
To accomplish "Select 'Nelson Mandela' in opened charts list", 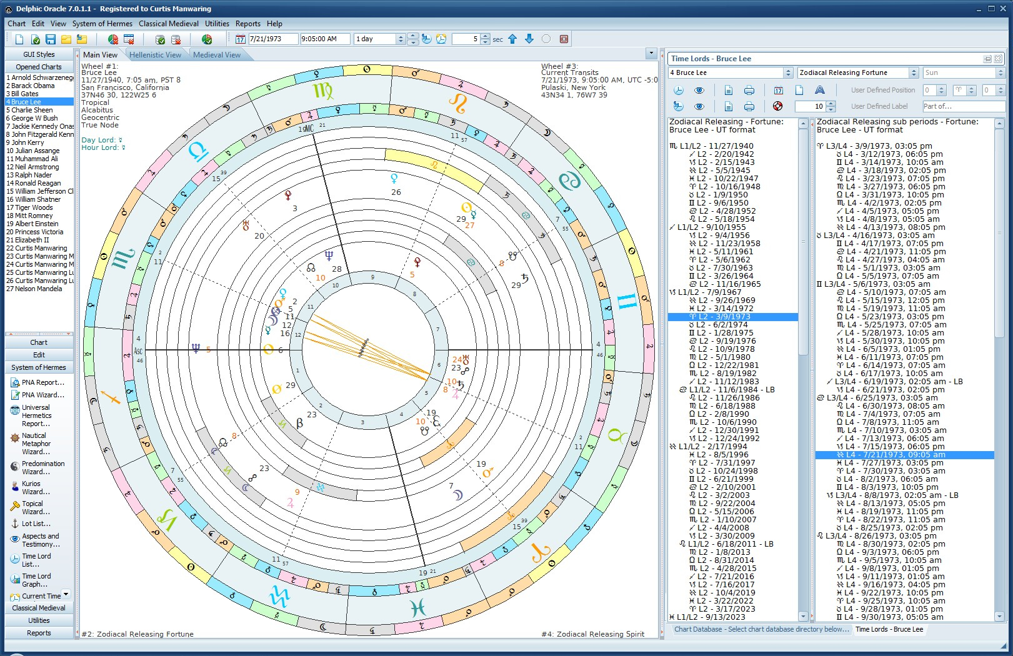I will click(x=39, y=289).
